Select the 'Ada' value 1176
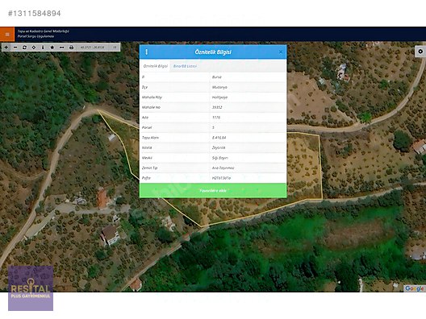The height and width of the screenshot is (319, 426). click(x=216, y=118)
